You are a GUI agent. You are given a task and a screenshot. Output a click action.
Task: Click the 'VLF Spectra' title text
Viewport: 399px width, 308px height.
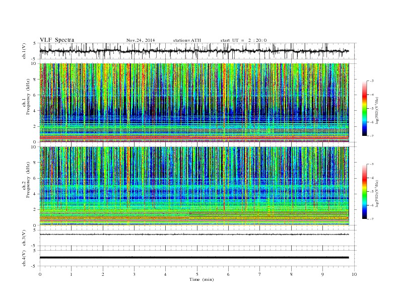click(57, 40)
